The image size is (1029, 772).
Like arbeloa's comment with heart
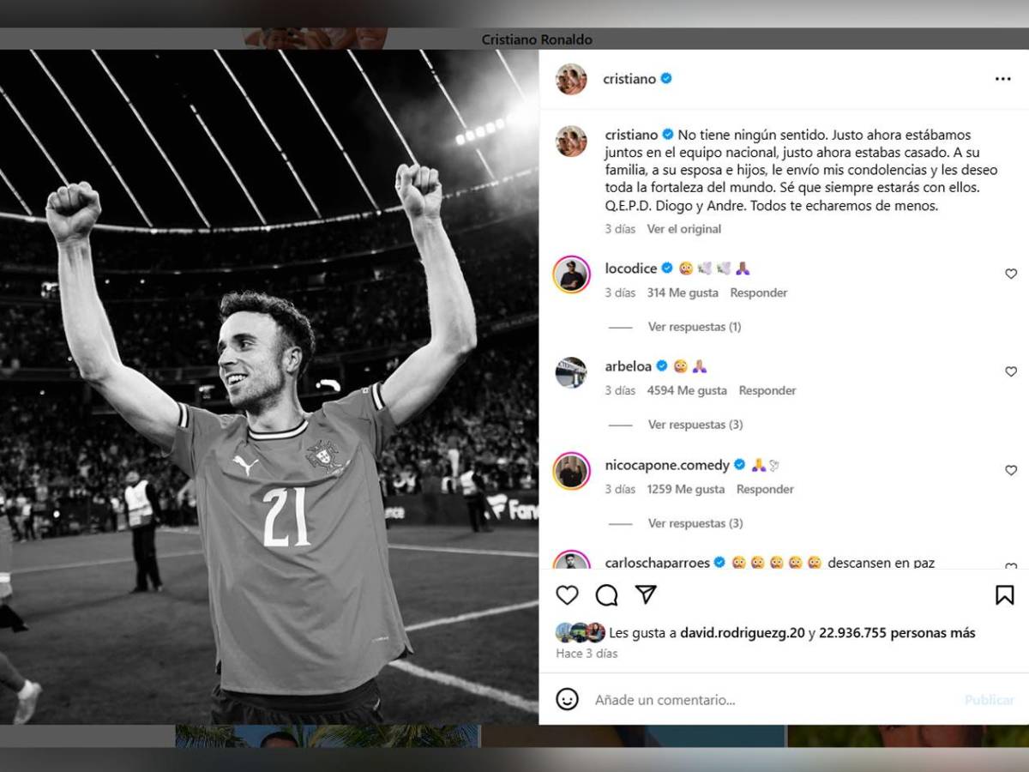click(1011, 371)
